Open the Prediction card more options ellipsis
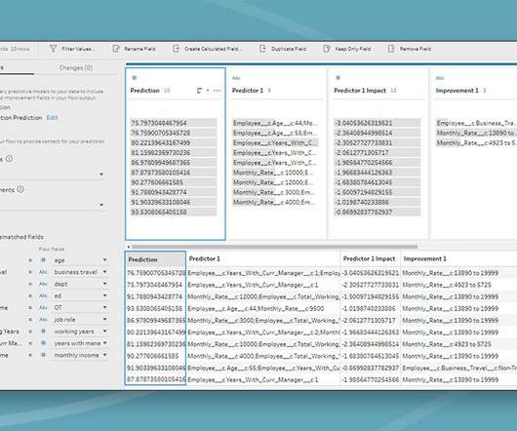The image size is (517, 431). point(217,91)
